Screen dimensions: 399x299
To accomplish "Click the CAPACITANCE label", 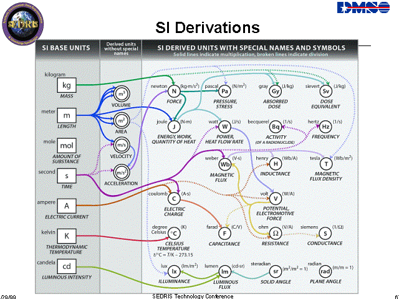I will pyautogui.click(x=224, y=244).
